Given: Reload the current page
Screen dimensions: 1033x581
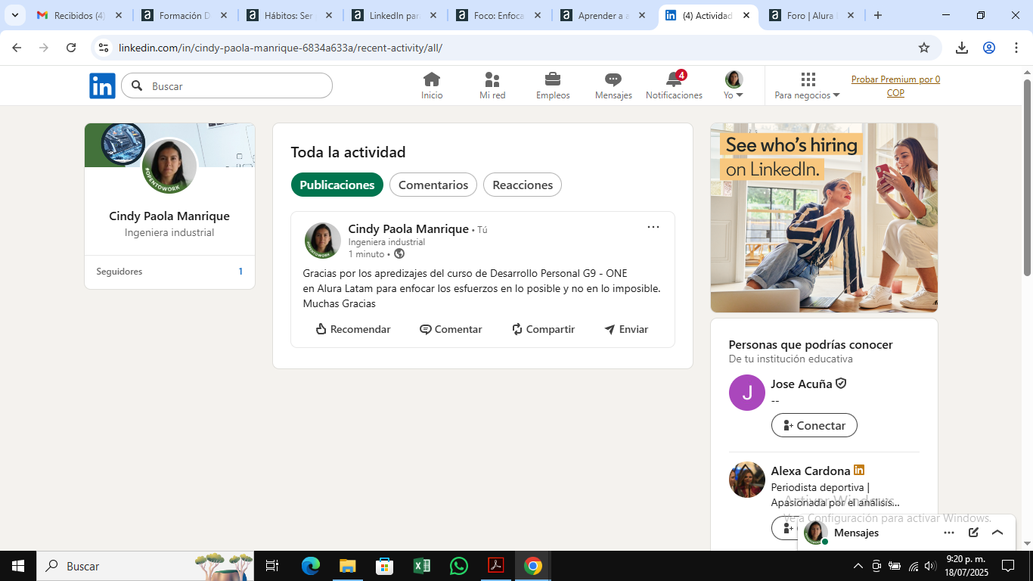Looking at the screenshot, I should click(71, 48).
